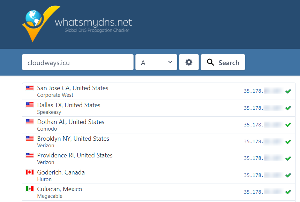Open DNS settings gear icon
This screenshot has height=202, width=300.
tap(189, 62)
